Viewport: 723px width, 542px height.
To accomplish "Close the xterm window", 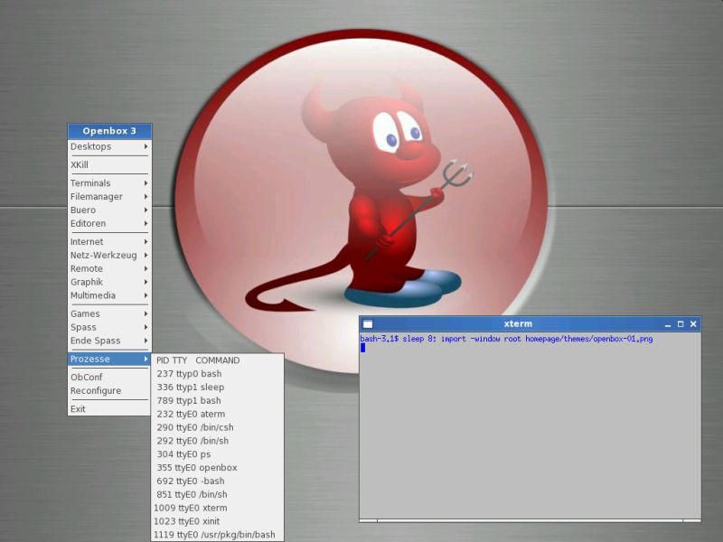I will [x=693, y=324].
